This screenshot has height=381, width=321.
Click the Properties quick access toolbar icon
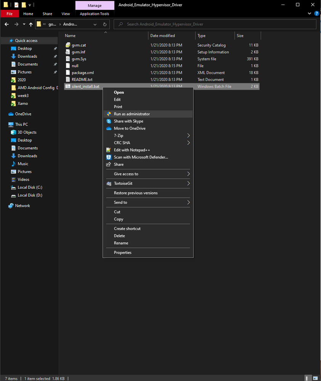(16, 5)
